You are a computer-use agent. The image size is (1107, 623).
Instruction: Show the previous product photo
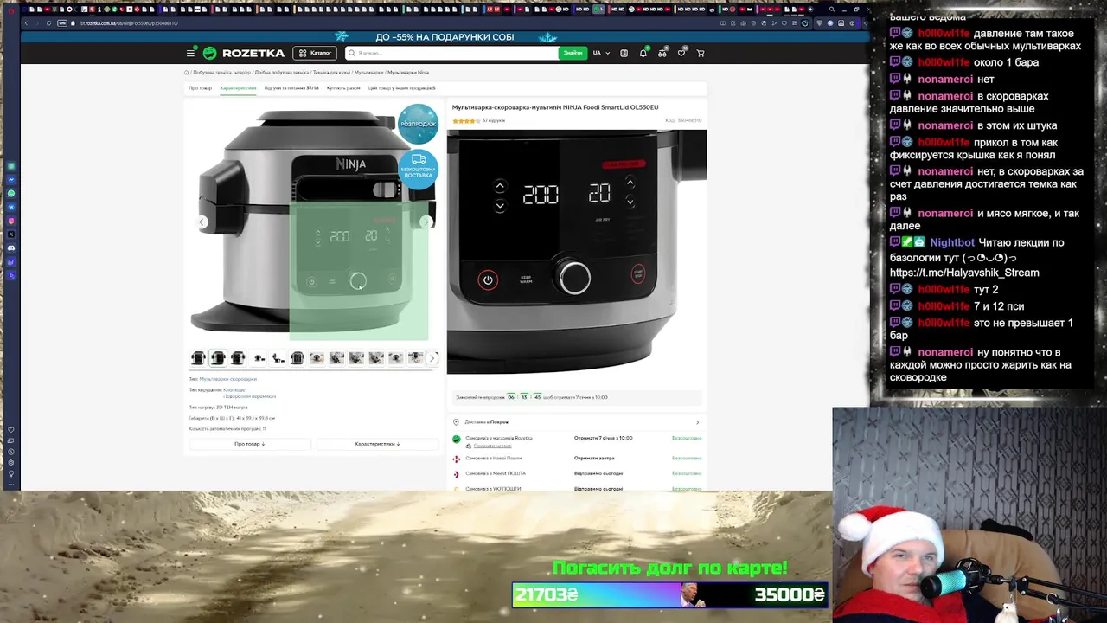[202, 222]
